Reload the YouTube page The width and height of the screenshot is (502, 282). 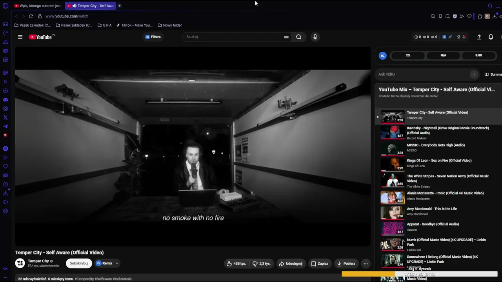coord(31,16)
